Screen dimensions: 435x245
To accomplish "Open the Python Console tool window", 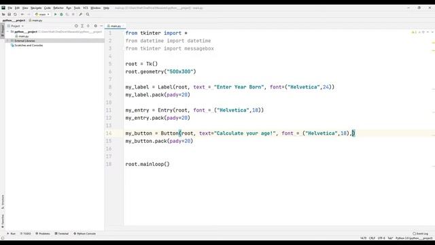I will (x=84, y=233).
